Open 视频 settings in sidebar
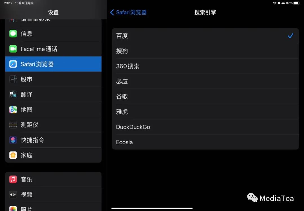Screen dimensions: 304x211 [53, 194]
